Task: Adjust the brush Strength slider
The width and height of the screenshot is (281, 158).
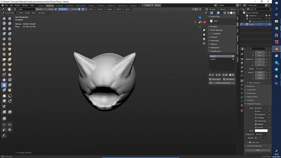Action: (x=68, y=9)
